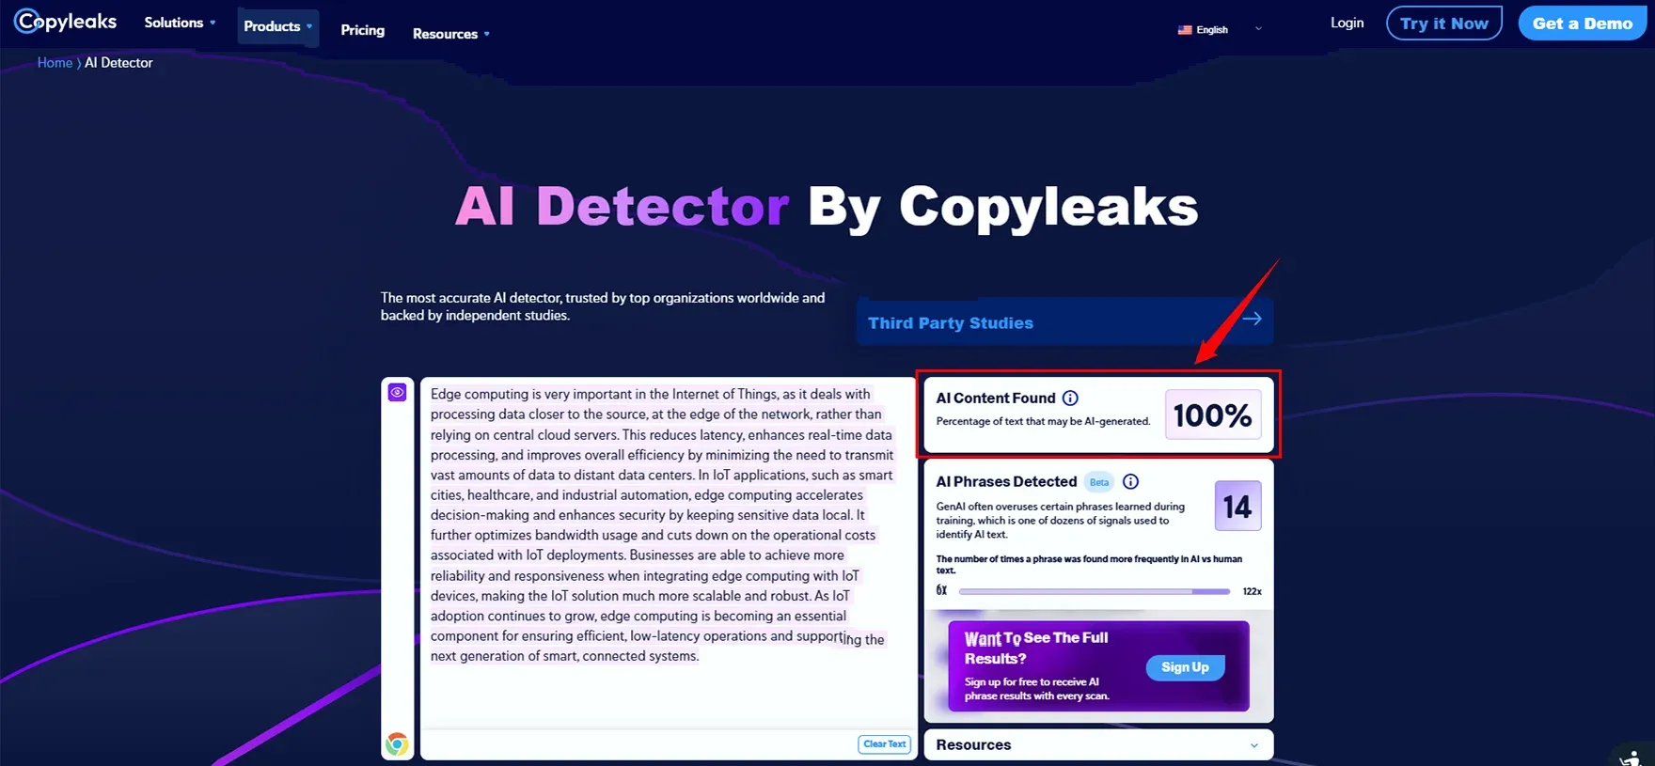Click the info icon next to AI Content Found
Image resolution: width=1655 pixels, height=766 pixels.
pyautogui.click(x=1070, y=399)
